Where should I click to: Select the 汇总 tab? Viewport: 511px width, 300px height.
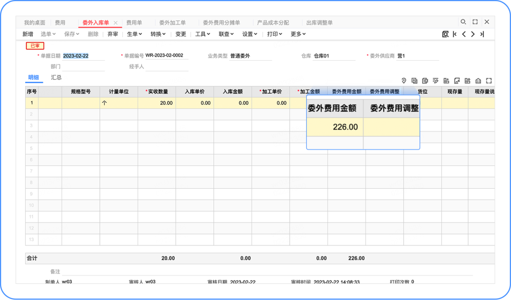click(x=56, y=77)
